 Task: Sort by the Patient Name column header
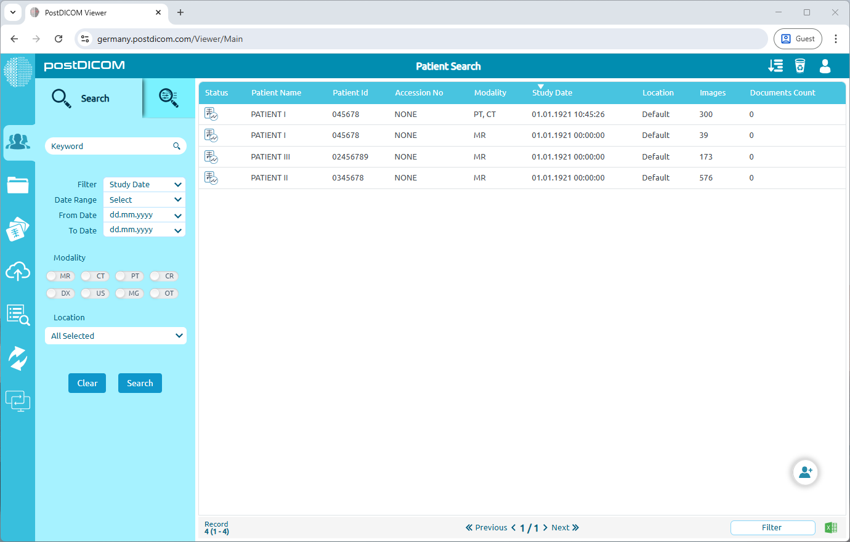[276, 92]
